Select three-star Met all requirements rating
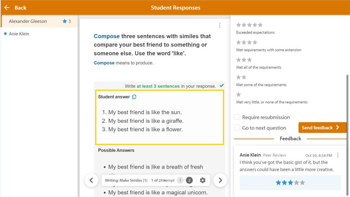The width and height of the screenshot is (350, 197). (x=244, y=60)
